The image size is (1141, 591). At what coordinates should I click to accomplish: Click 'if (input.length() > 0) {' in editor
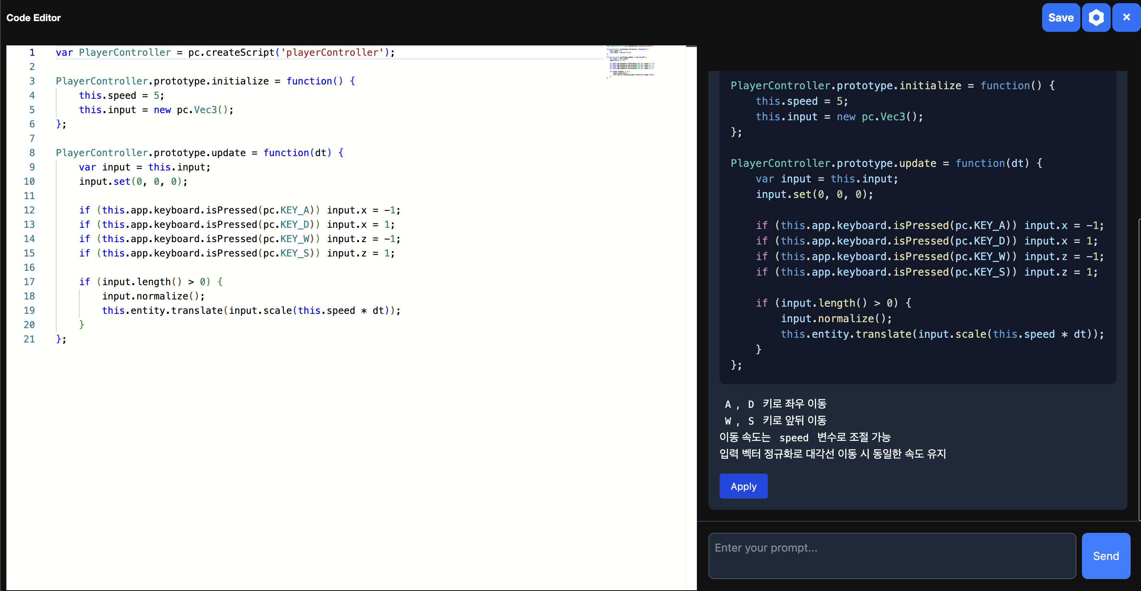tap(151, 282)
